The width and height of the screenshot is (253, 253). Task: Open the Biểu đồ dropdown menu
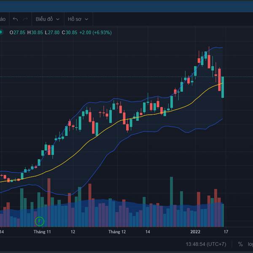click(48, 19)
